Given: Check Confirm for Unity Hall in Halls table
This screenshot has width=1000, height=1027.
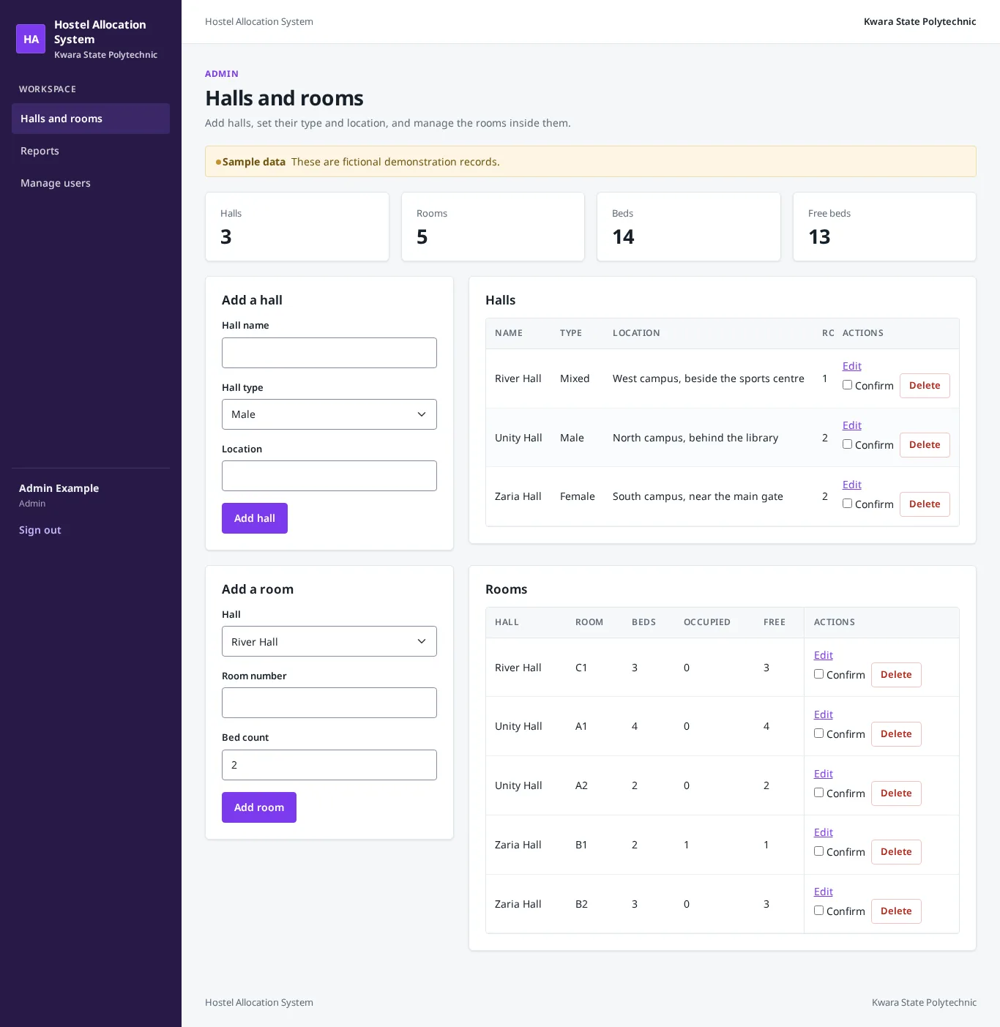Looking at the screenshot, I should pyautogui.click(x=847, y=444).
